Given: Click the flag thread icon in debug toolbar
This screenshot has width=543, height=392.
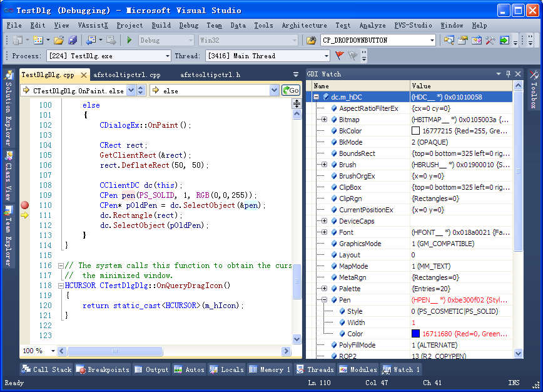Looking at the screenshot, I should (x=339, y=56).
